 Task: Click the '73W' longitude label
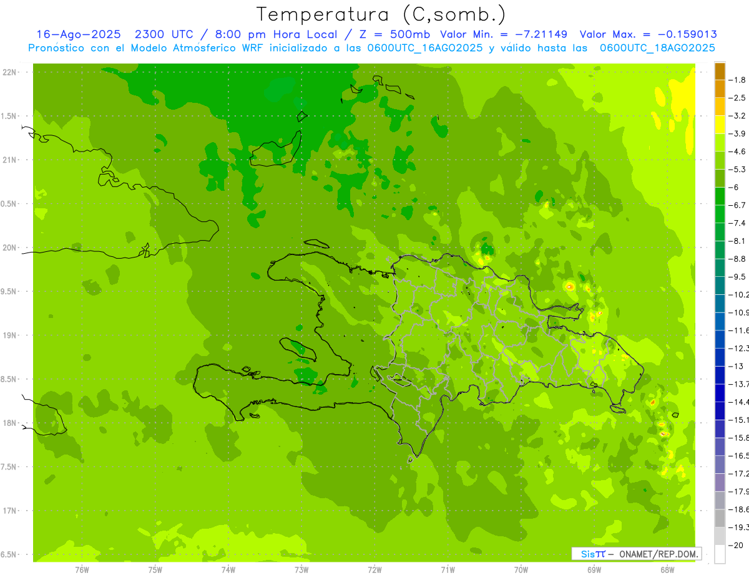pos(301,569)
